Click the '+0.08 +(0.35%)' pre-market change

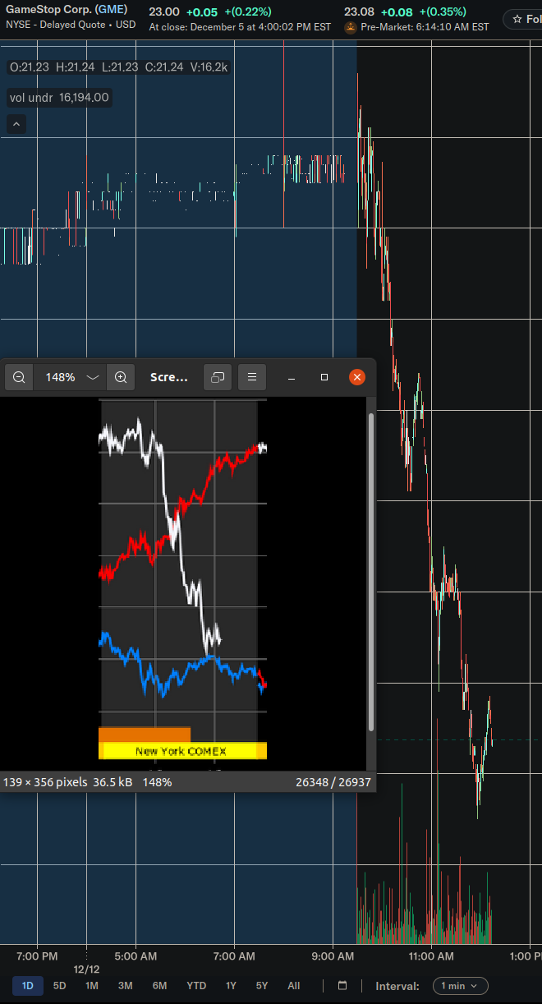click(x=424, y=12)
